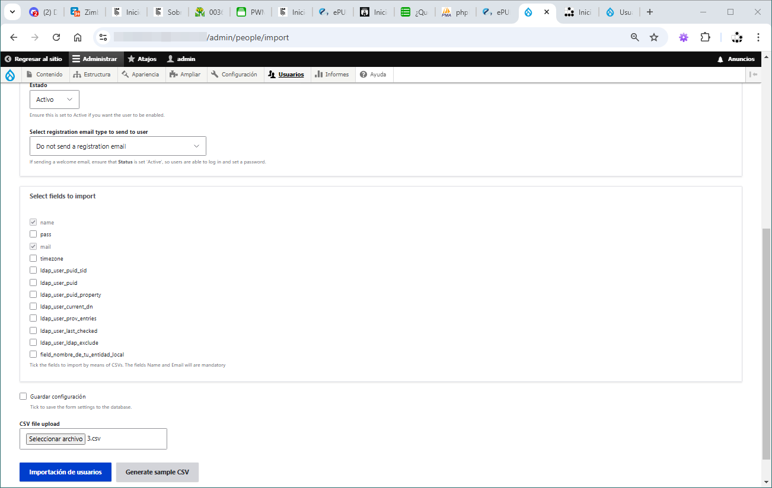Tick the timezone field checkbox
Screen dimensions: 772x488
pyautogui.click(x=33, y=258)
